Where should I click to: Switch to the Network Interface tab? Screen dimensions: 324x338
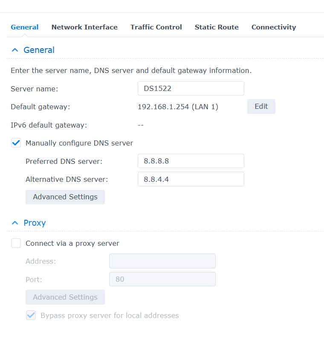(x=84, y=27)
